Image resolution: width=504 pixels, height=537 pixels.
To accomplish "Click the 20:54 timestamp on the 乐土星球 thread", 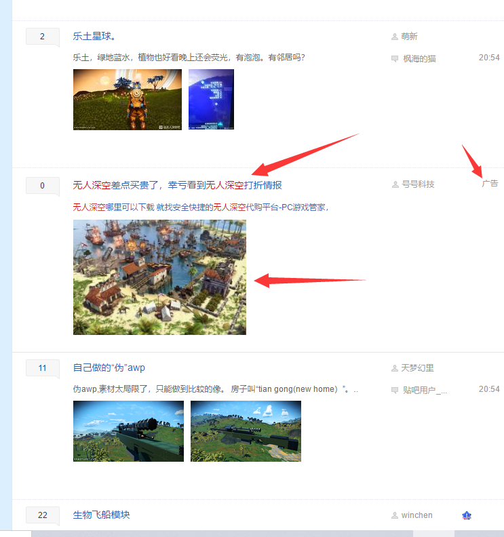I will (489, 58).
